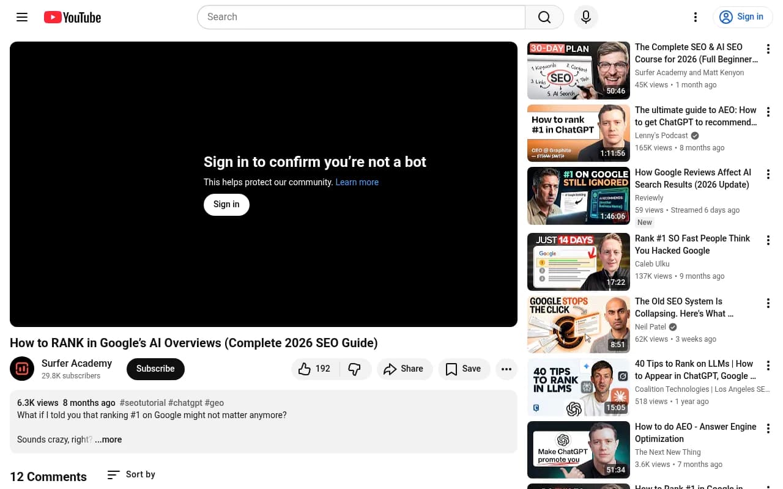The height and width of the screenshot is (489, 783).
Task: Go to YouTube home via logo
Action: tap(72, 17)
